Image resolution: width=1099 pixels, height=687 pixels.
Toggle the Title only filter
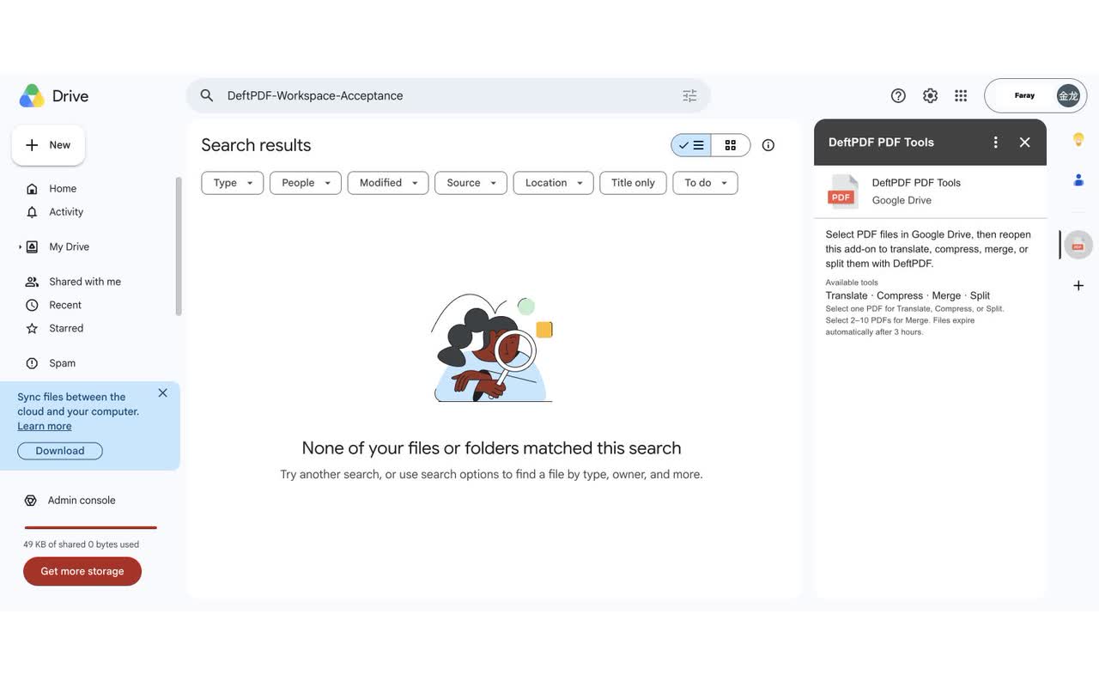(633, 183)
